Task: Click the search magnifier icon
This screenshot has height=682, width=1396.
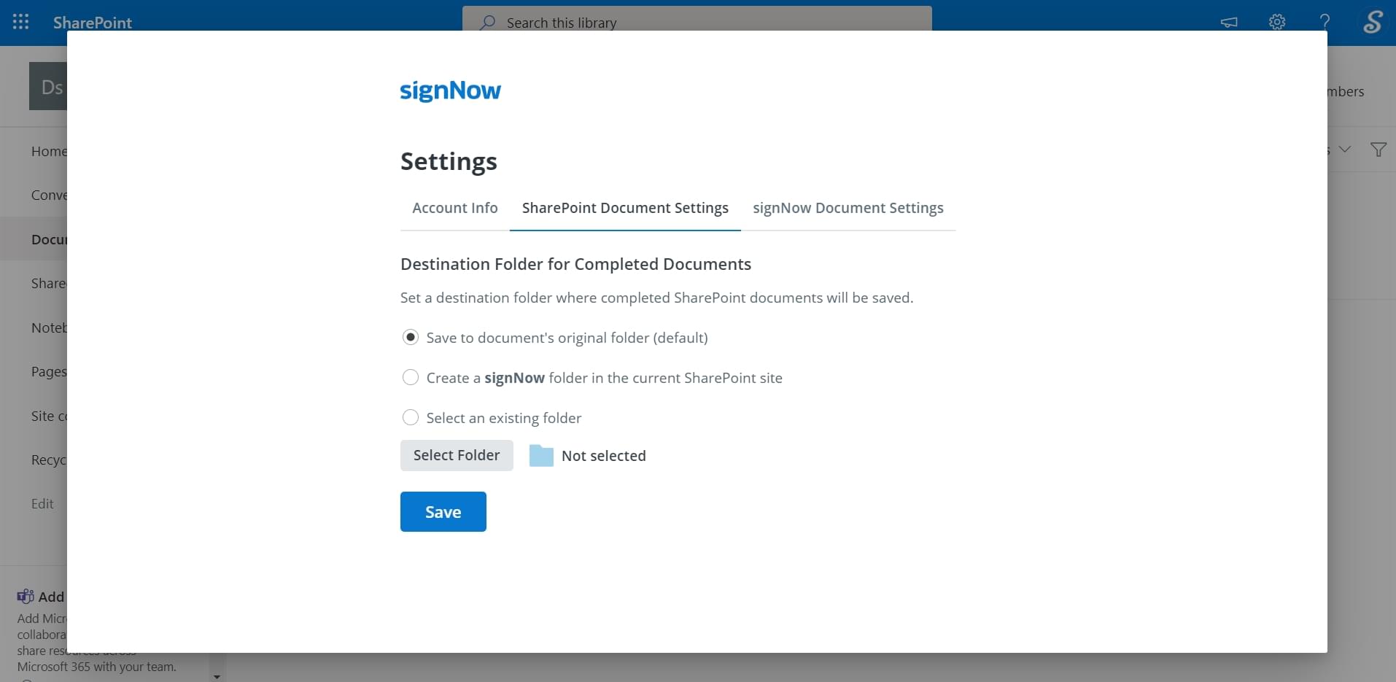Action: point(487,23)
